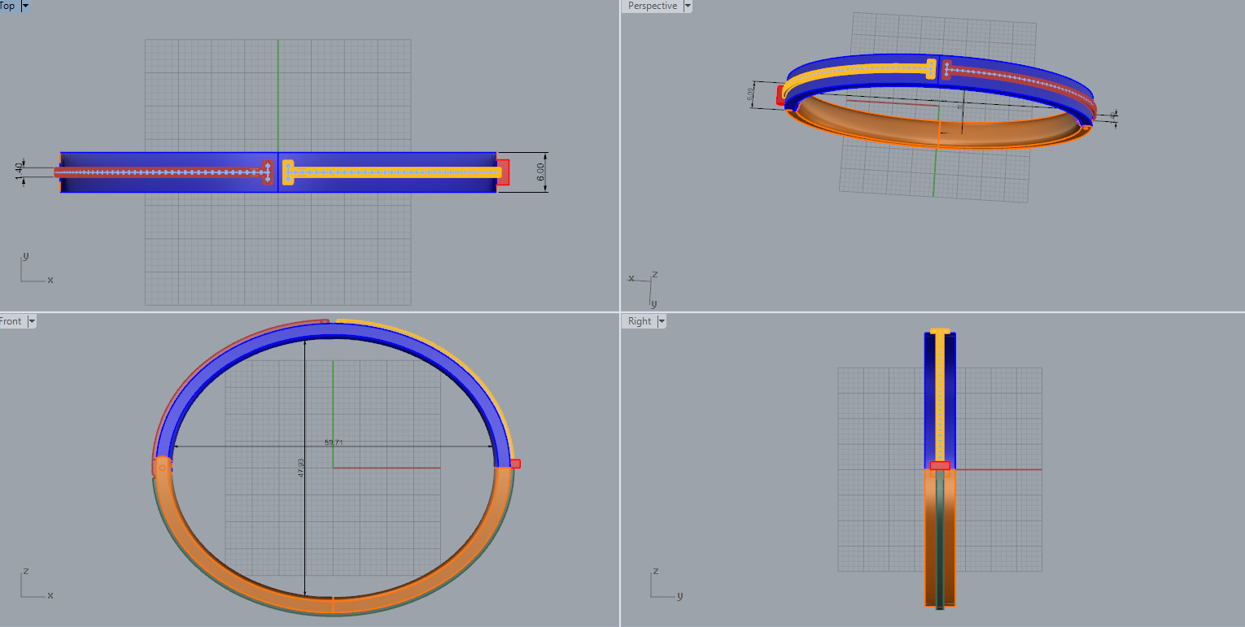Select the orange band in Right view

point(930,537)
